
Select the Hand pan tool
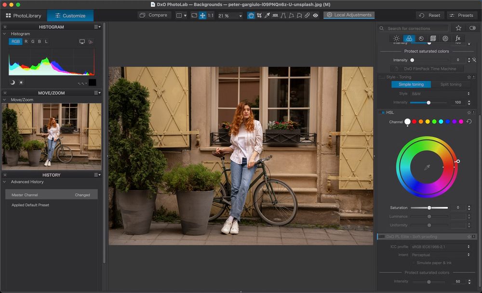pyautogui.click(x=251, y=15)
